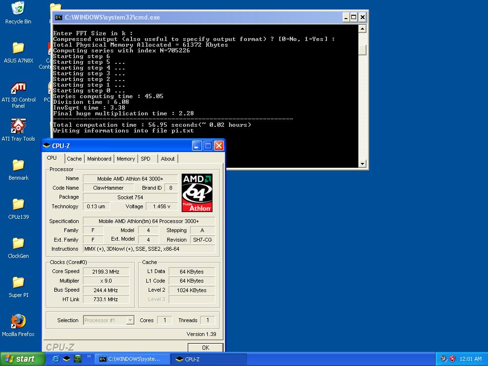Click the Brand ID value '8'
The image size is (488, 366).
(x=171, y=188)
